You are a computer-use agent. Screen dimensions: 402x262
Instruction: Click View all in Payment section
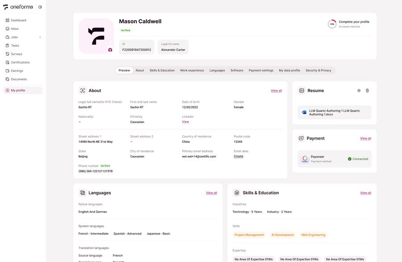(365, 138)
